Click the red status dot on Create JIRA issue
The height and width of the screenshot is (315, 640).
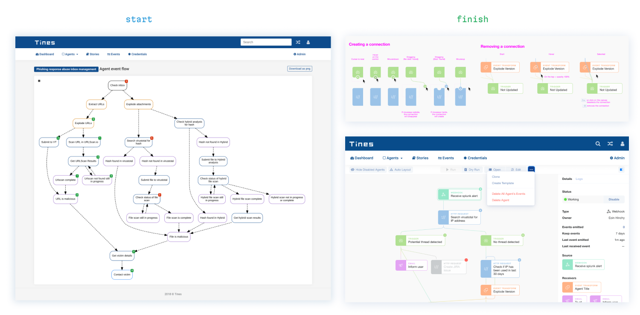click(x=466, y=260)
